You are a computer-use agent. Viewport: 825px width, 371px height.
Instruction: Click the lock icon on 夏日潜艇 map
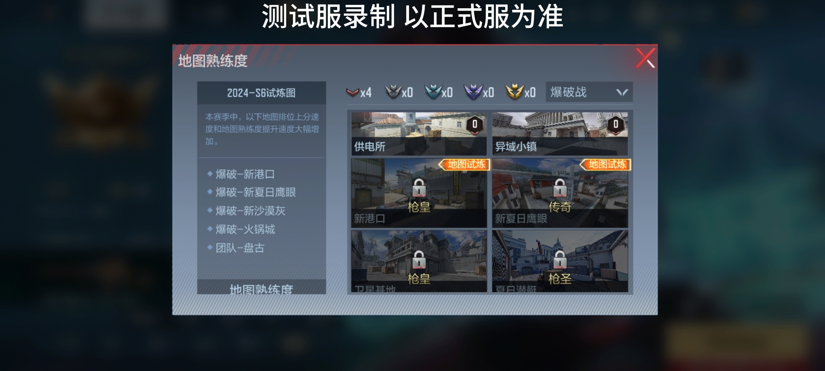(560, 260)
